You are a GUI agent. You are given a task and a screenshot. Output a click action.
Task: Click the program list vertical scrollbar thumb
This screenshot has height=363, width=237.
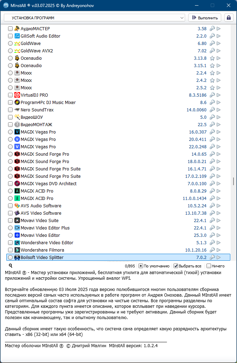click(233, 181)
